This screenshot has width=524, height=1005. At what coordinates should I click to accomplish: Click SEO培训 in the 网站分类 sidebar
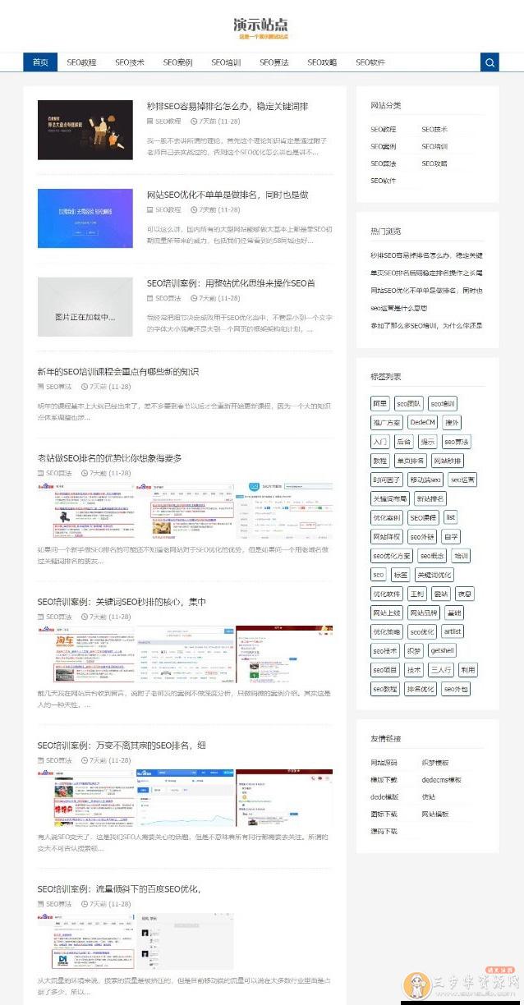[434, 146]
